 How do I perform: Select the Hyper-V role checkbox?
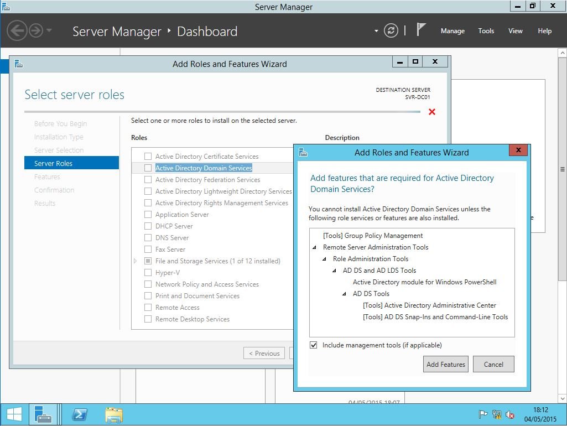(148, 273)
